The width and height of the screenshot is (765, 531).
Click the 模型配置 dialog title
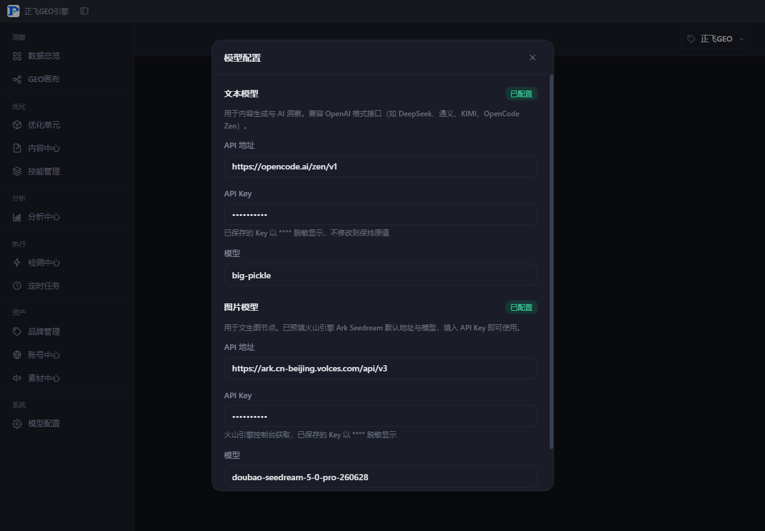[242, 58]
